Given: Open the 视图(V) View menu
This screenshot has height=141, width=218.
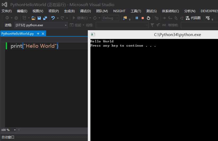Looking at the screenshot, I should tap(38, 11).
